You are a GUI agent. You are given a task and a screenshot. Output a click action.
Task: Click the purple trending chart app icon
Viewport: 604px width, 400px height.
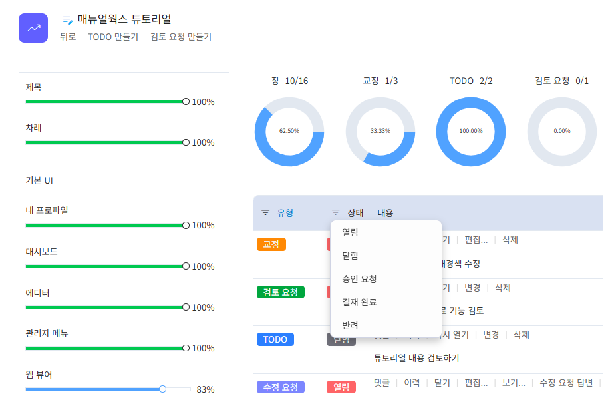click(x=33, y=28)
